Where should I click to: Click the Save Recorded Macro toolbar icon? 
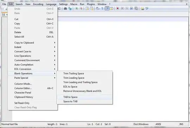[x=136, y=8]
